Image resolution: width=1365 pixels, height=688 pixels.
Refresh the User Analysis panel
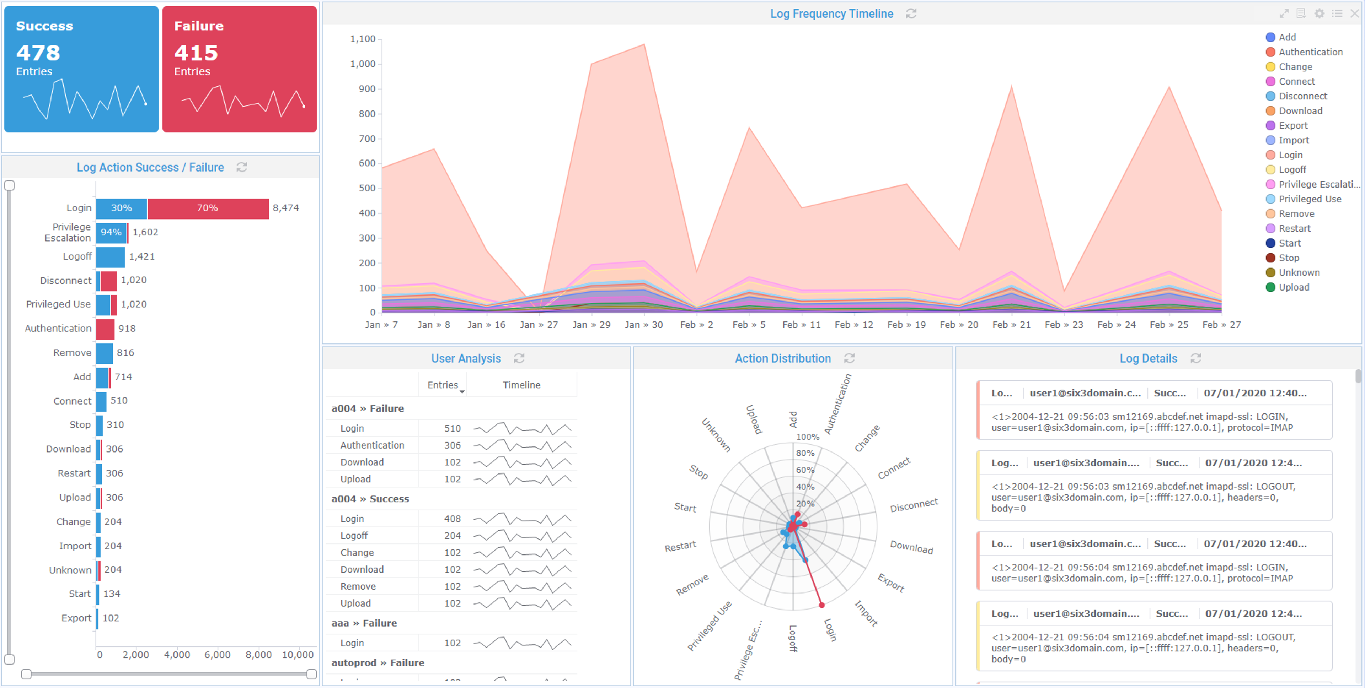click(x=519, y=359)
